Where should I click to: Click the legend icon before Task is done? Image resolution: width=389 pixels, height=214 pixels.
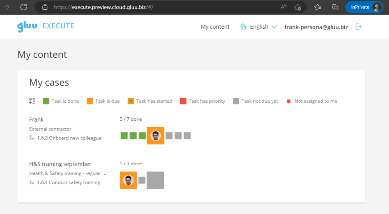[32, 101]
